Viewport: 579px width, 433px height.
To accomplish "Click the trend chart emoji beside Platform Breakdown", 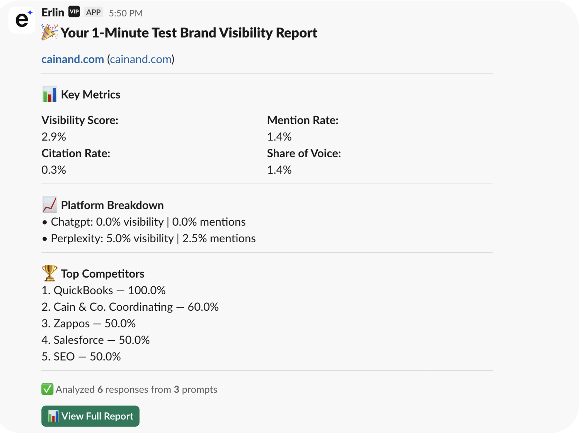I will tap(50, 205).
